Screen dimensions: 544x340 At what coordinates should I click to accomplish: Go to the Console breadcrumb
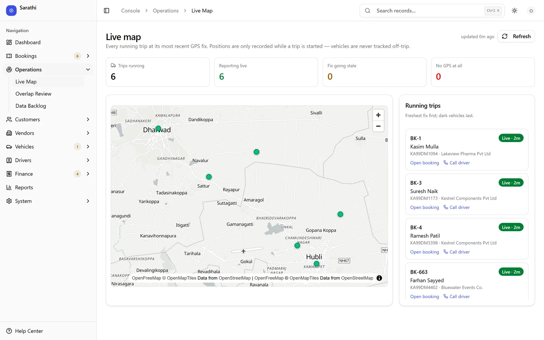[131, 11]
